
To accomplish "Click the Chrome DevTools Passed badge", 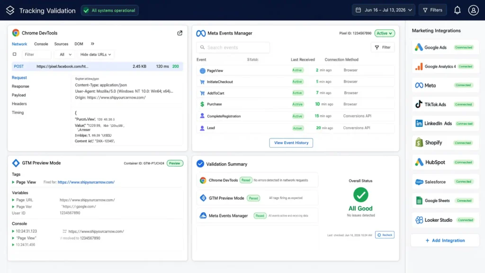I will pos(246,180).
